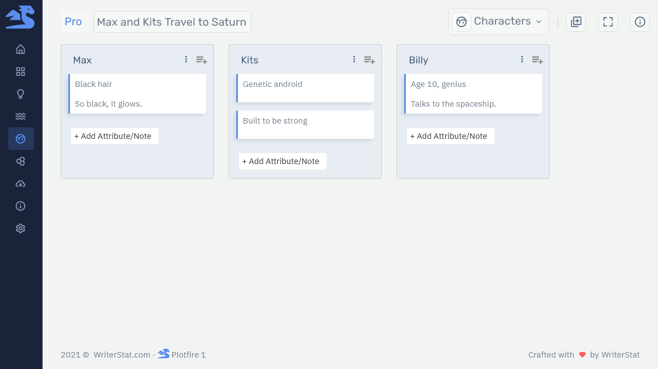
Task: Open the Kits card options menu
Action: pyautogui.click(x=354, y=59)
